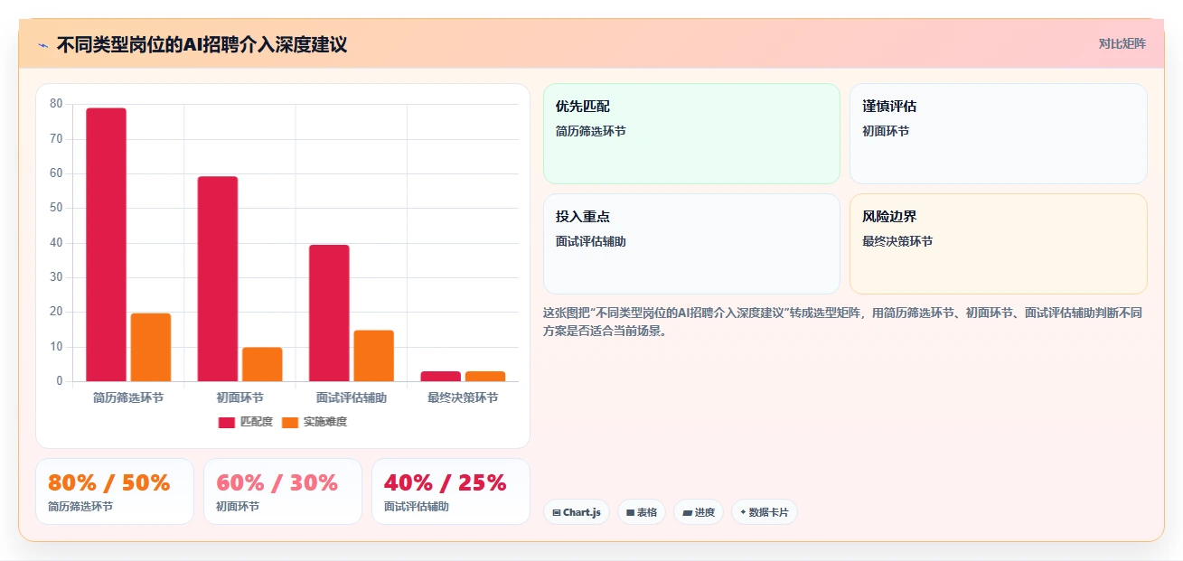
Task: Click the orange 实施难度 bar for 简历筛选环节
Action: pos(151,347)
